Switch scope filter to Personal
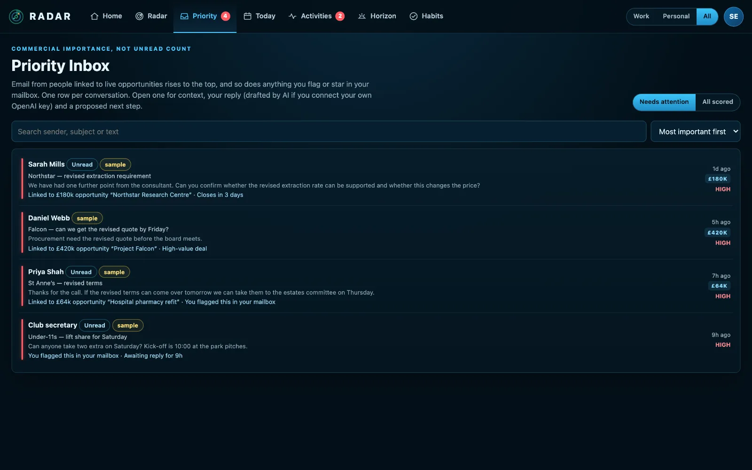The width and height of the screenshot is (752, 470). coord(676,16)
